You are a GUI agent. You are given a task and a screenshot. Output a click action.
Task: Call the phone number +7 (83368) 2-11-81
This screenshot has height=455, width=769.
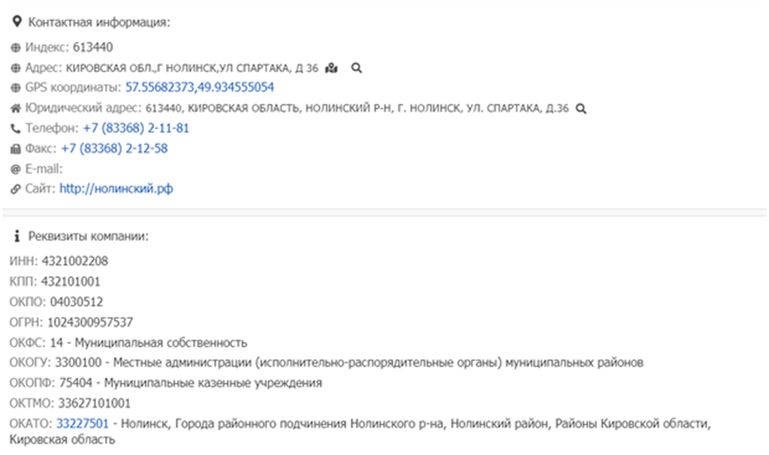click(136, 128)
